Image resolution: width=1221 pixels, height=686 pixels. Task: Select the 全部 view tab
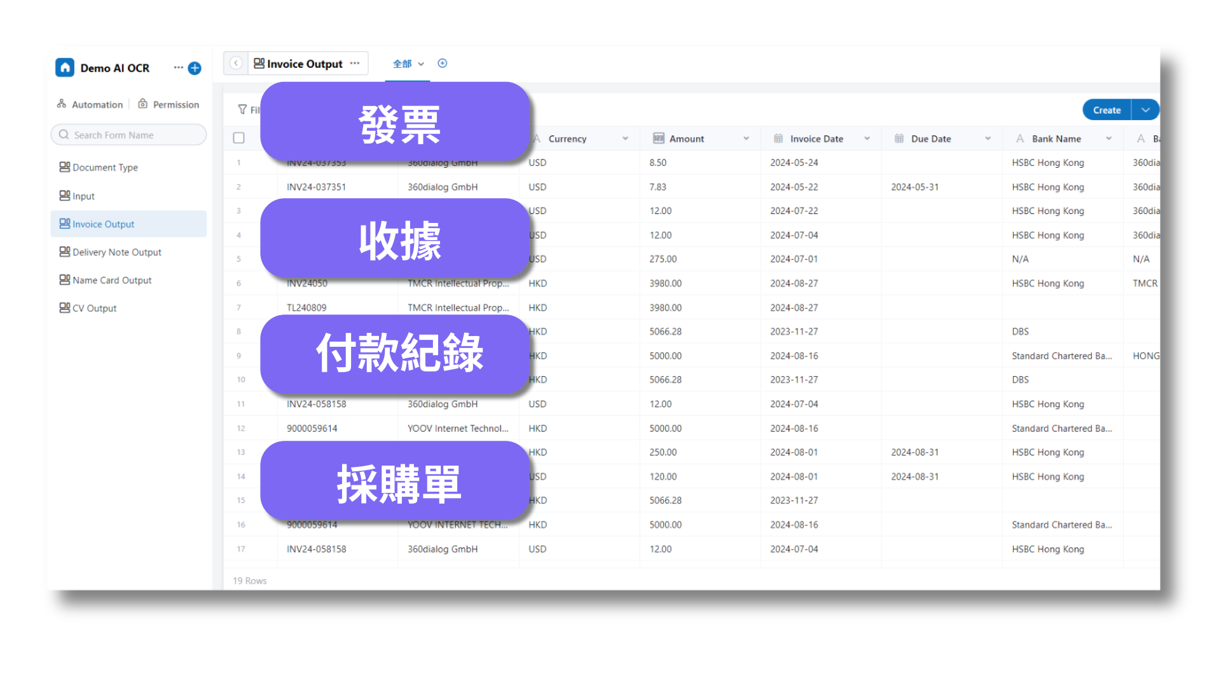(402, 64)
